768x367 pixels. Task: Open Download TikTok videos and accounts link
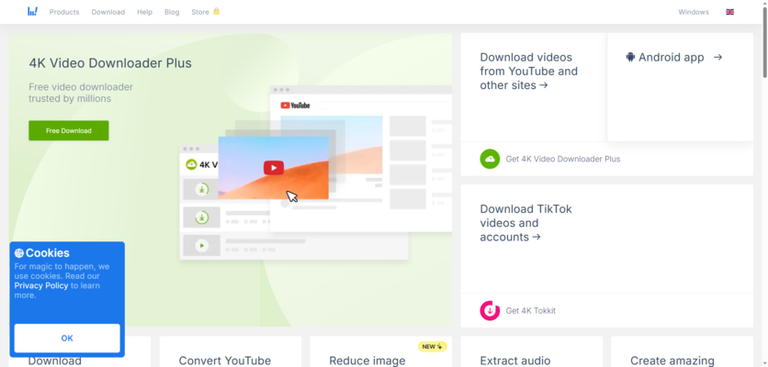pyautogui.click(x=526, y=223)
